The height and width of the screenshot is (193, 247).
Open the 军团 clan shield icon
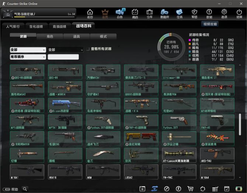pyautogui.click(x=194, y=14)
